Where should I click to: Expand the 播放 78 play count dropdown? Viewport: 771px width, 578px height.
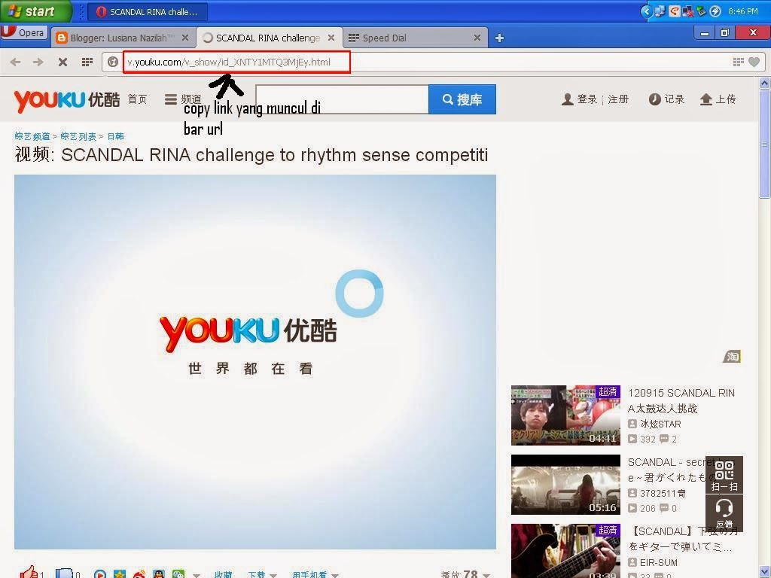coord(465,573)
